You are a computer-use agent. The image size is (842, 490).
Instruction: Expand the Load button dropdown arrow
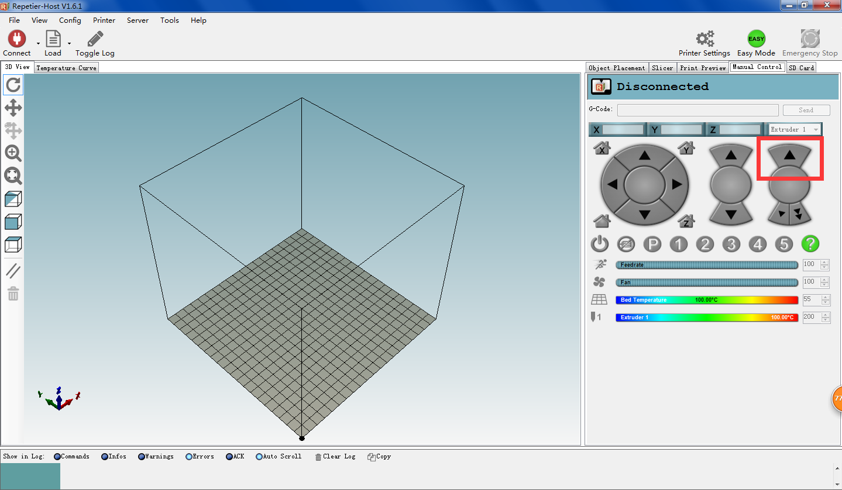pyautogui.click(x=69, y=43)
